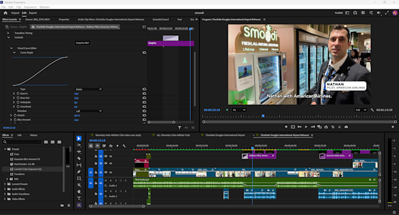Open Quick Export icon in header
The width and height of the screenshot is (399, 215).
click(x=355, y=13)
